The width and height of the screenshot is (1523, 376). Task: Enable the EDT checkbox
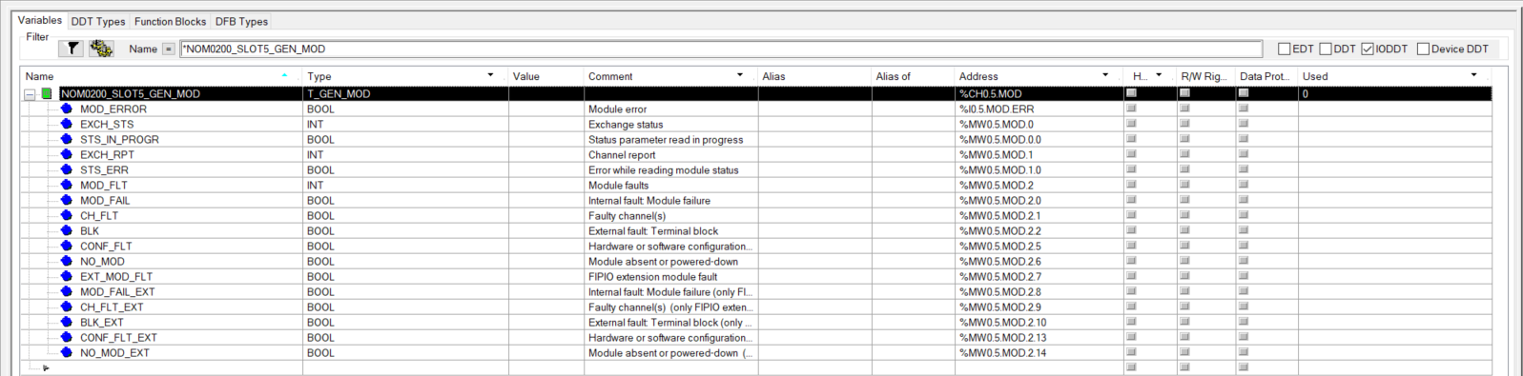point(1284,49)
